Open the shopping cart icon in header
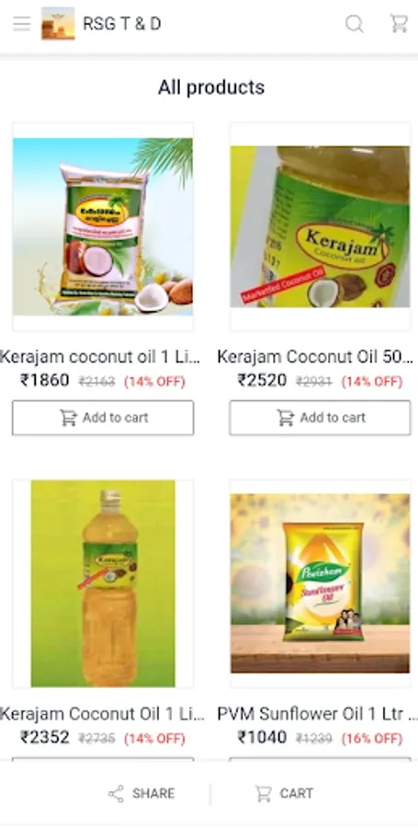Screen dimensions: 418x828 (x=399, y=24)
